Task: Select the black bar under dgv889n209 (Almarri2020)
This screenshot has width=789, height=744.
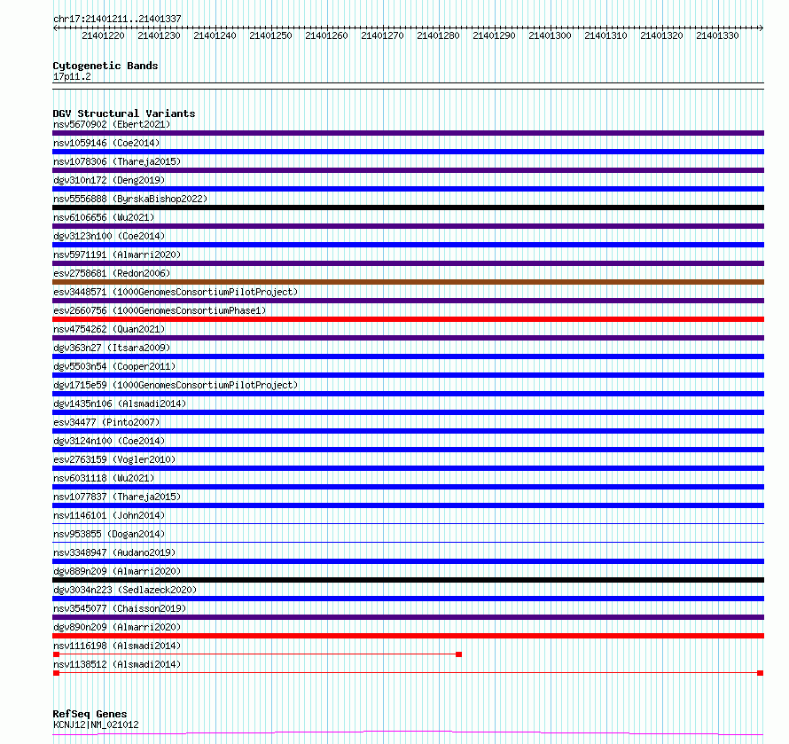Action: click(x=408, y=580)
